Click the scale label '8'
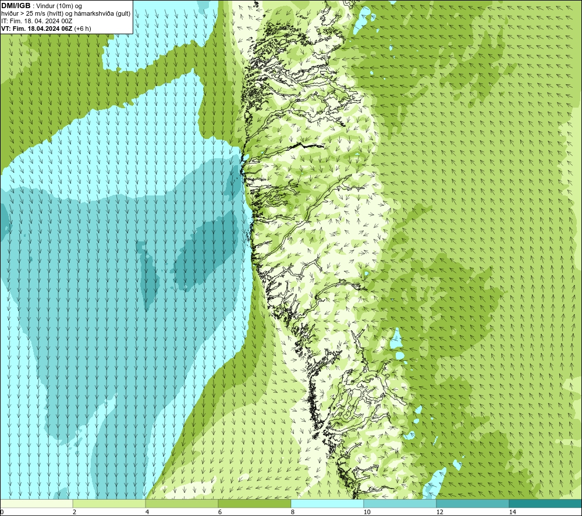 tap(293, 513)
